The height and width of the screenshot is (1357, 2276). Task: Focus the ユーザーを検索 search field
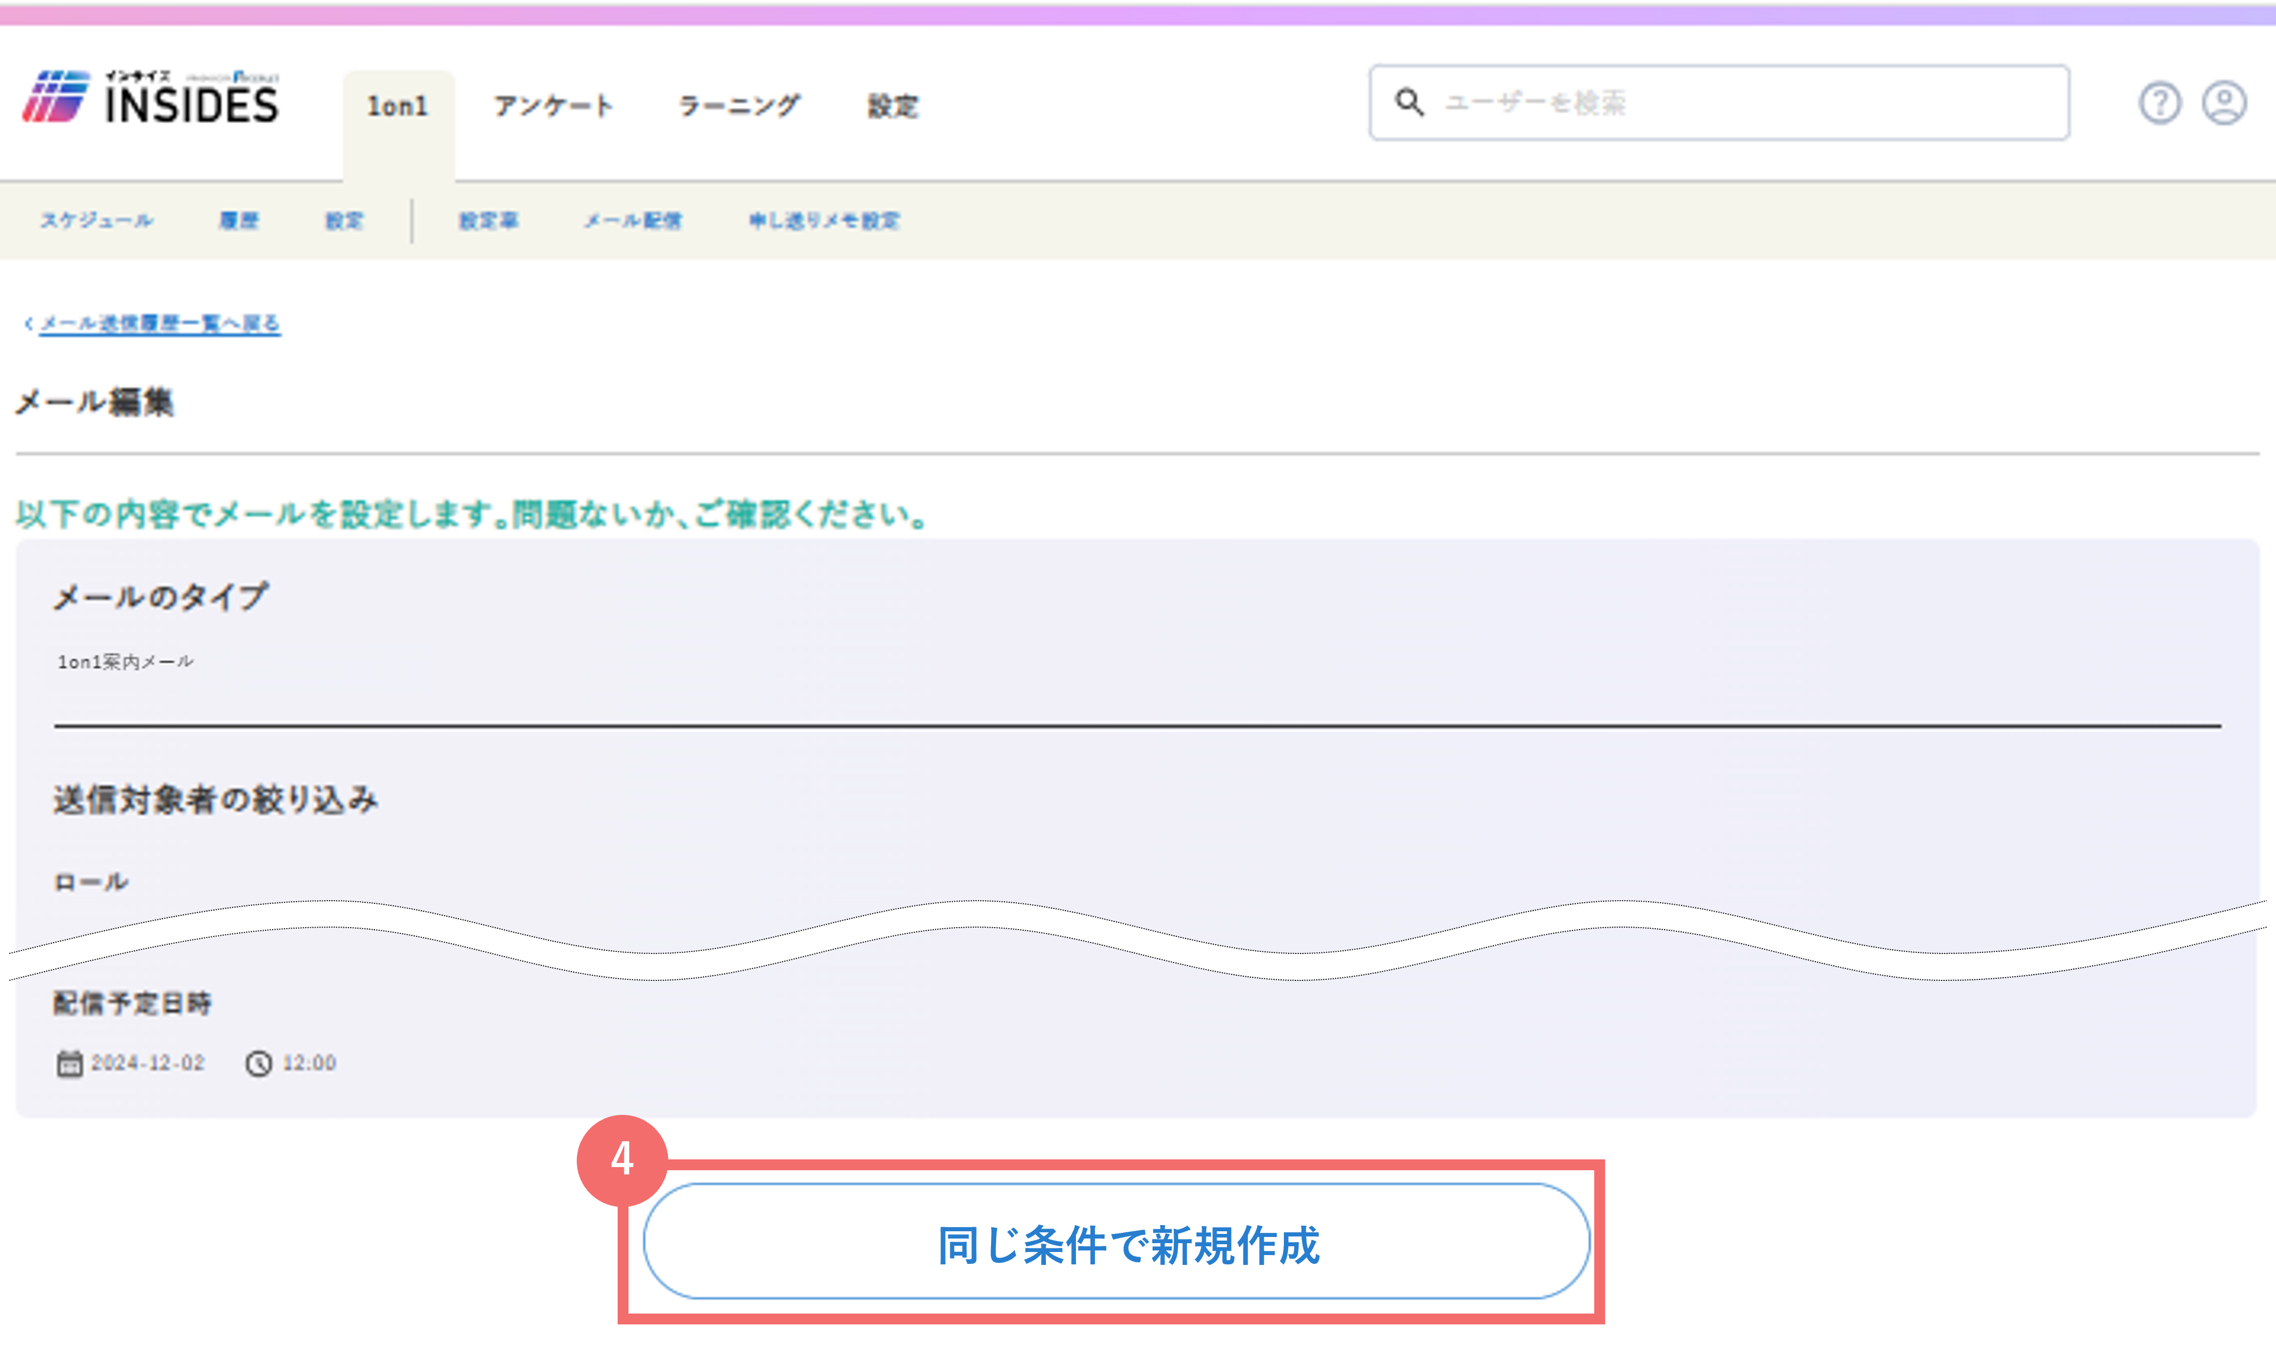click(1719, 102)
